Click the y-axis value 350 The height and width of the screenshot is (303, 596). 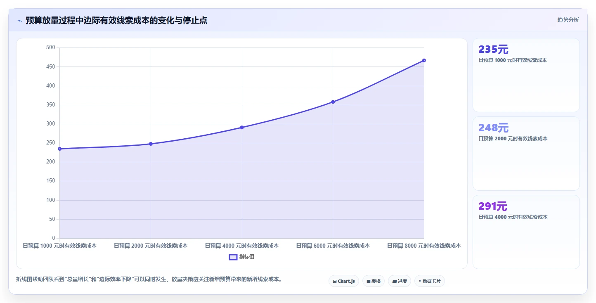click(x=51, y=105)
